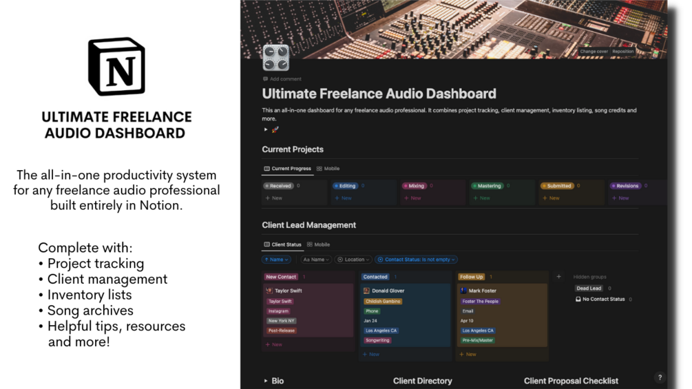This screenshot has height=389, width=692.
Task: Click the Editing status label
Action: pyautogui.click(x=345, y=186)
